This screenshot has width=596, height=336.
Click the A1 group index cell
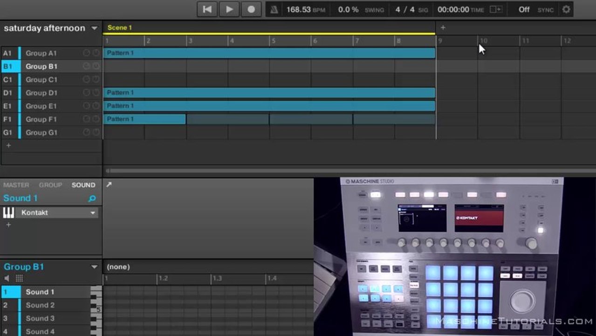[x=9, y=53]
